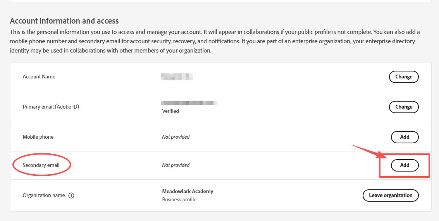The width and height of the screenshot is (439, 221).
Task: Click the blurred Account Name value
Action: (177, 77)
